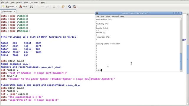Print the document via the printer icon

point(32,7)
